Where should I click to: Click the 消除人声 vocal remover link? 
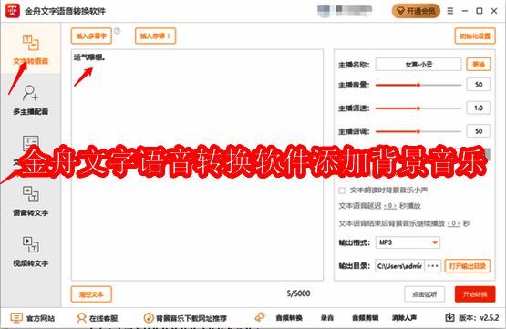[x=404, y=318]
